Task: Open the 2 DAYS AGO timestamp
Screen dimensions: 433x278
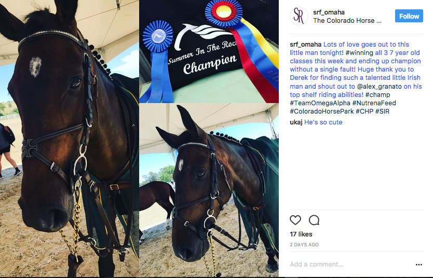Action: tap(304, 245)
